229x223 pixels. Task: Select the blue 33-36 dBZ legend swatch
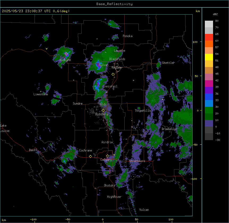click(209, 97)
